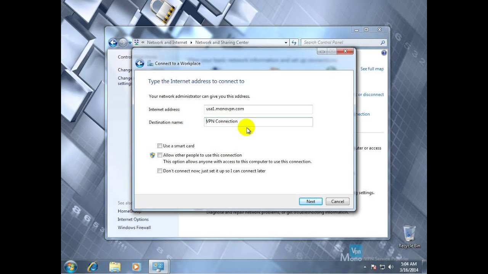The image size is (488, 274).
Task: Tick Don't connect now checkbox
Action: (x=160, y=171)
